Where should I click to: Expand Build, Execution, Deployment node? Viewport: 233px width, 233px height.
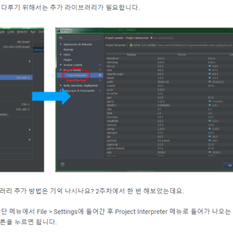click(61, 86)
